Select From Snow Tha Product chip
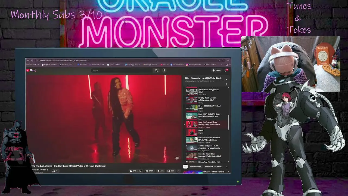Screen dimensions: 348x196 click(x=213, y=167)
